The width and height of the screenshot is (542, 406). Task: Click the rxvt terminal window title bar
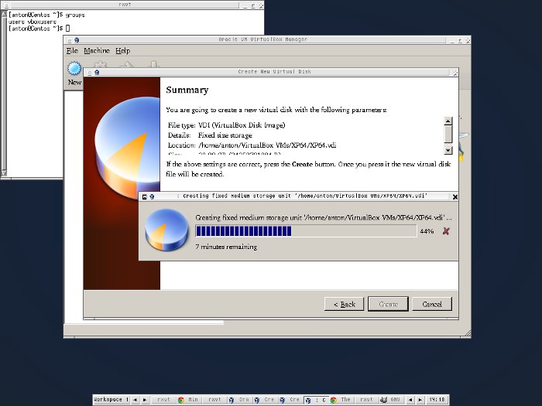click(125, 5)
